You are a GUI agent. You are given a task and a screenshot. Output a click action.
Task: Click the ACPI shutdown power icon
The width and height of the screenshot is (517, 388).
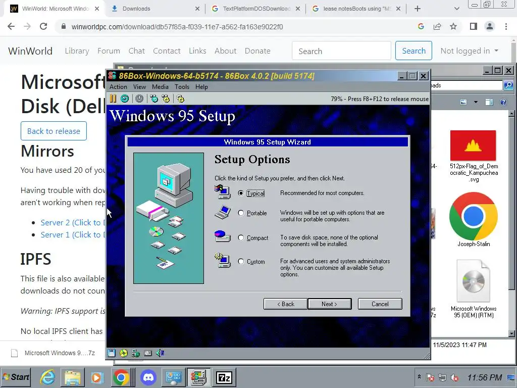pyautogui.click(x=139, y=99)
